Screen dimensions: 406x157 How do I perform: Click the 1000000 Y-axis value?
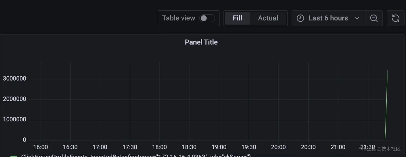click(x=15, y=119)
